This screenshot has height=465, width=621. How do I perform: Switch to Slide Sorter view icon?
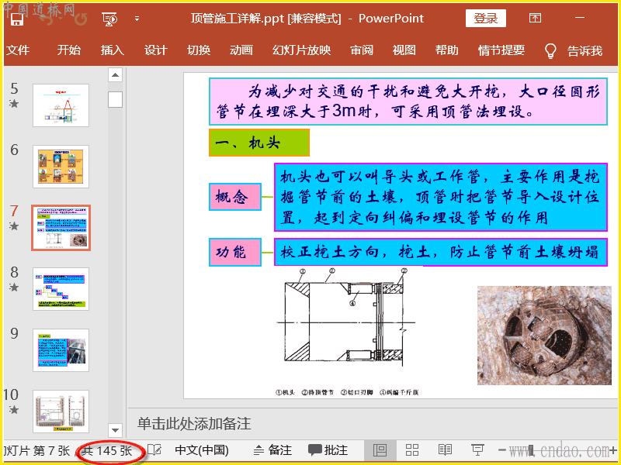click(412, 450)
